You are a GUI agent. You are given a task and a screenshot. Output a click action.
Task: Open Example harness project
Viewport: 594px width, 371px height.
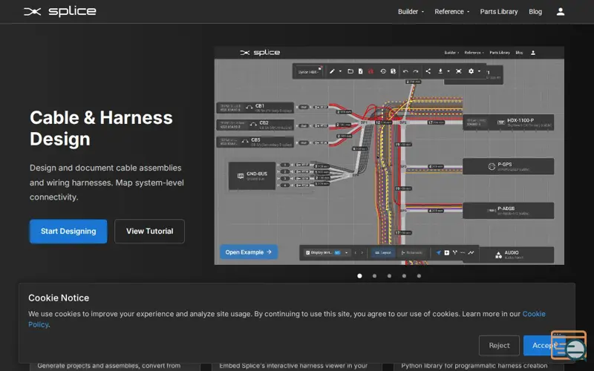(x=249, y=252)
